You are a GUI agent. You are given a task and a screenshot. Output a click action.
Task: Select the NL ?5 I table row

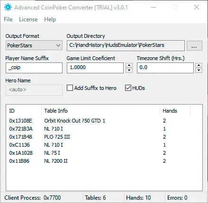pyautogui.click(x=104, y=153)
